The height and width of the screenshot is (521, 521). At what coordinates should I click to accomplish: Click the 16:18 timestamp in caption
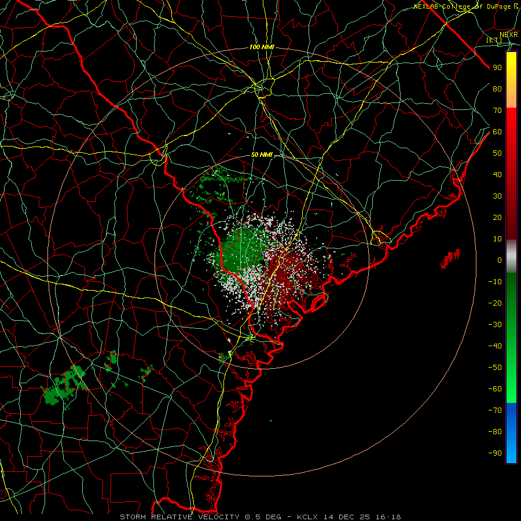(388, 517)
